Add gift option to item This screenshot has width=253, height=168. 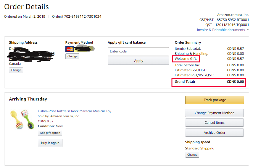[x=50, y=133]
